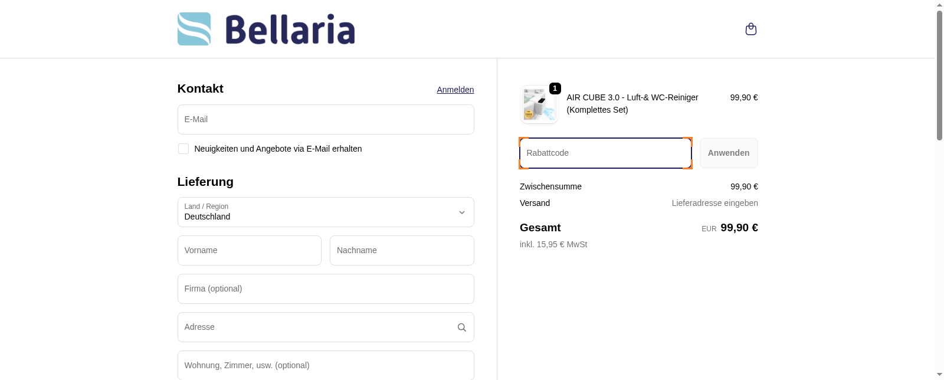The height and width of the screenshot is (380, 944).
Task: Open the shopping bag cart icon
Action: pyautogui.click(x=750, y=28)
